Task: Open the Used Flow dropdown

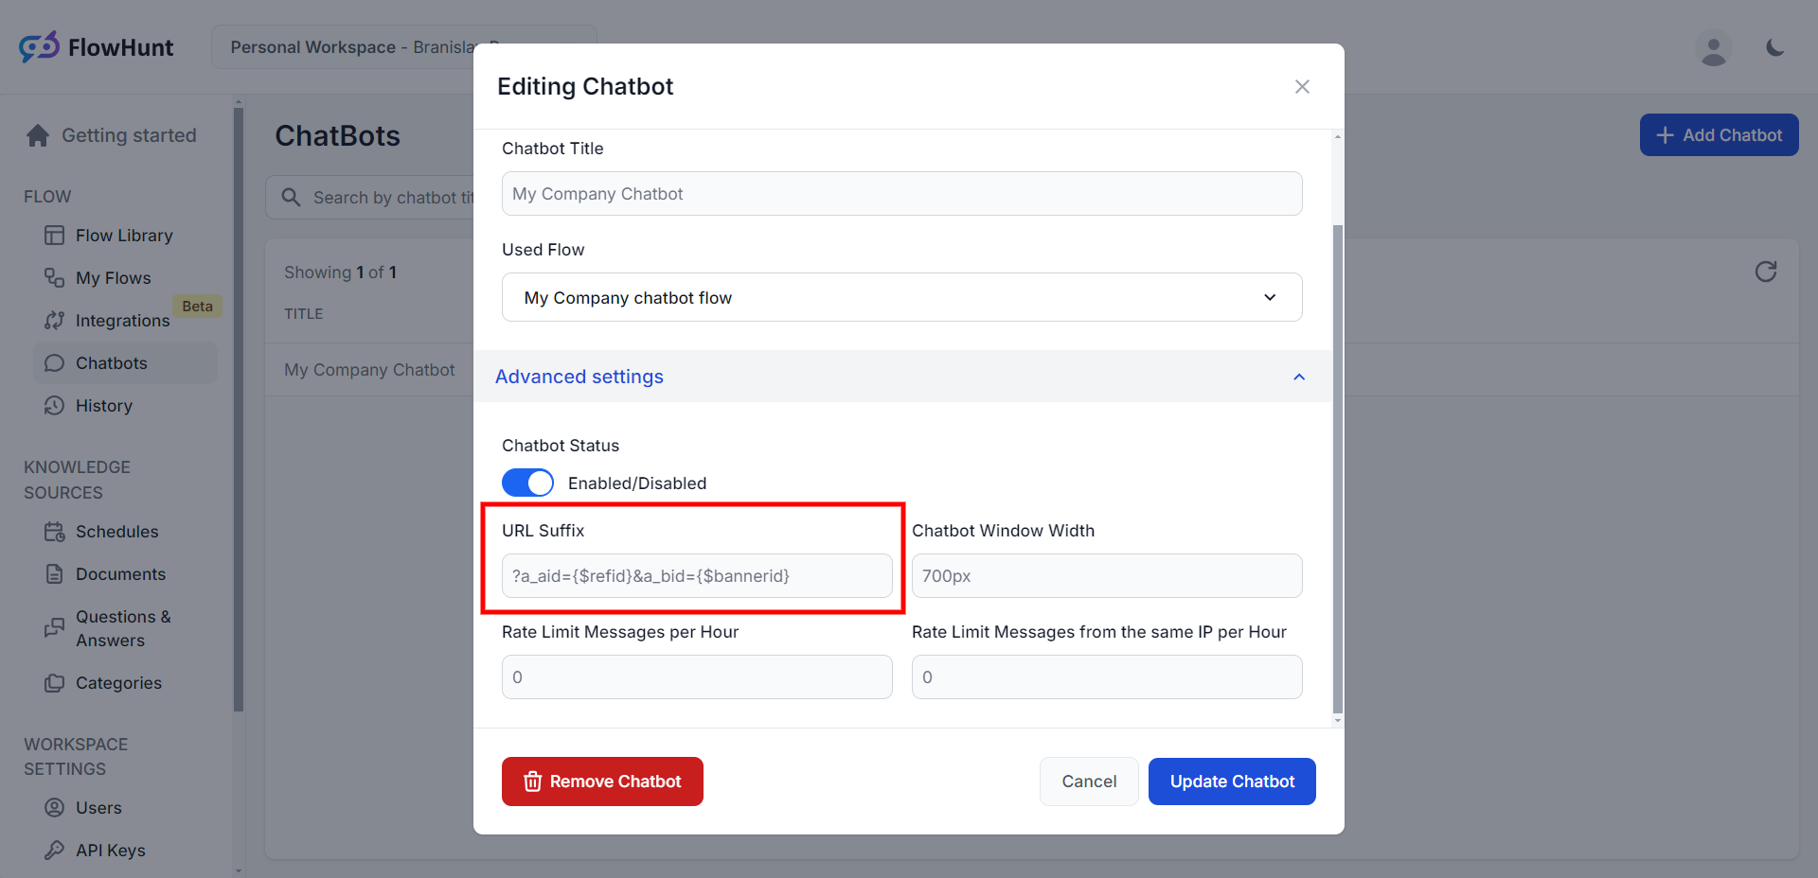Action: pyautogui.click(x=901, y=298)
